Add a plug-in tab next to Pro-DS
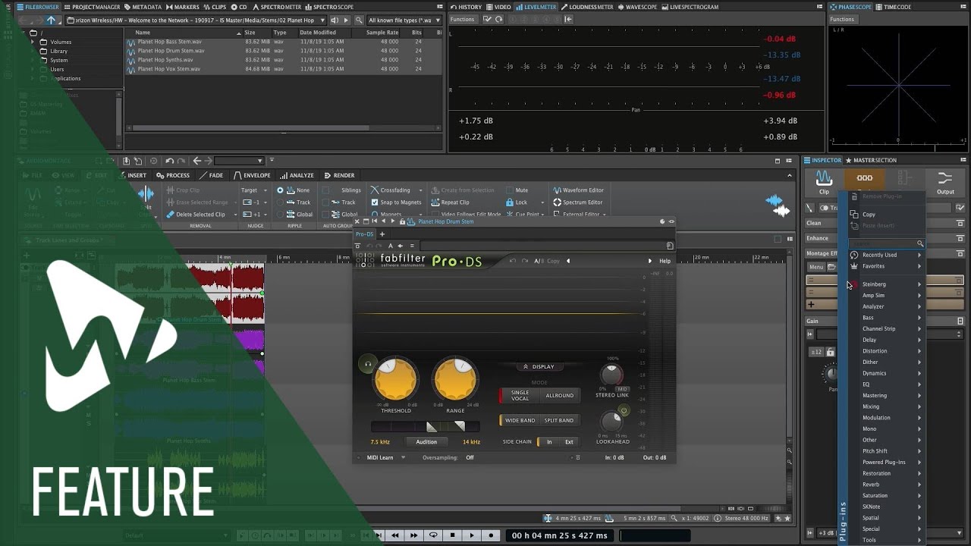The height and width of the screenshot is (546, 971). (382, 234)
